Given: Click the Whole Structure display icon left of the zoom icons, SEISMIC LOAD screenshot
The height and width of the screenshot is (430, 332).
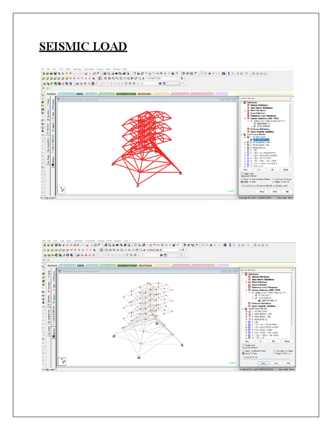Looking at the screenshot, I should click(x=100, y=78).
